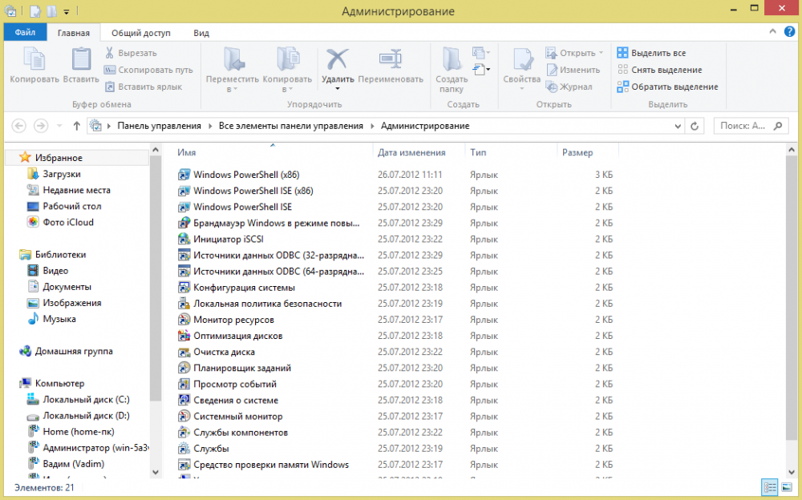
Task: Click the refresh icon beside address bar
Action: (695, 126)
